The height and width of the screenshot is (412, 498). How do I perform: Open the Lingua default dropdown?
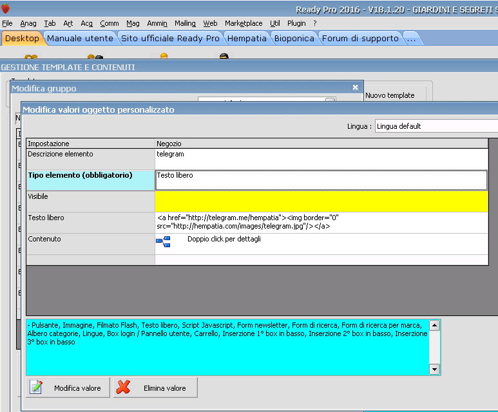pos(436,126)
